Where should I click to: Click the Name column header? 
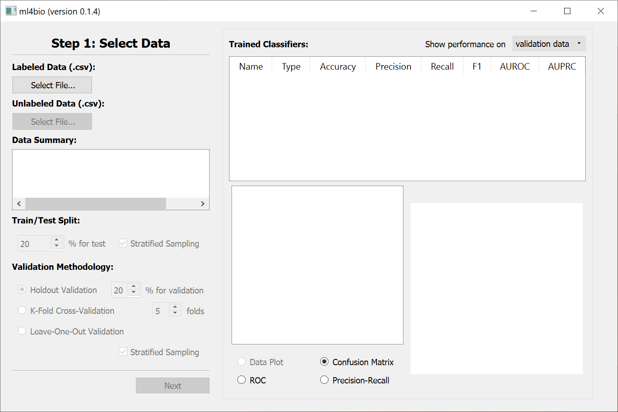tap(251, 67)
